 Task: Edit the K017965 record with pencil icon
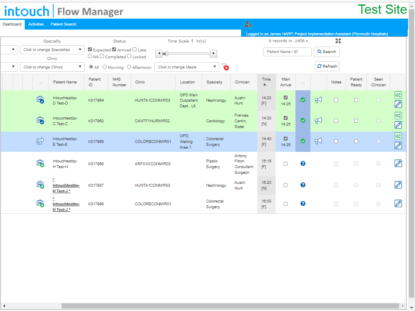398,145
